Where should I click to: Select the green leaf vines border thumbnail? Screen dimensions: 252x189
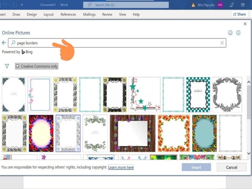click(x=95, y=134)
